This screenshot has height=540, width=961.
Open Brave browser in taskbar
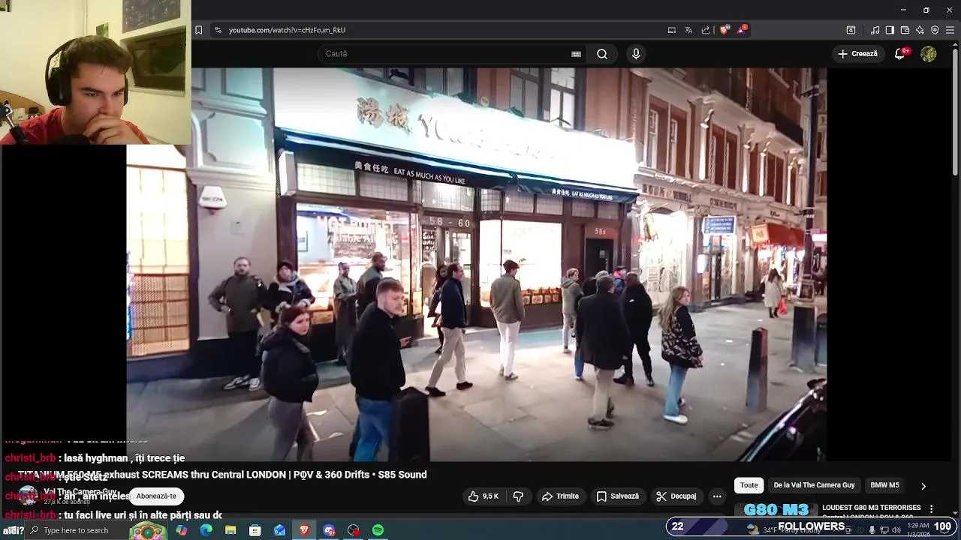pyautogui.click(x=304, y=530)
